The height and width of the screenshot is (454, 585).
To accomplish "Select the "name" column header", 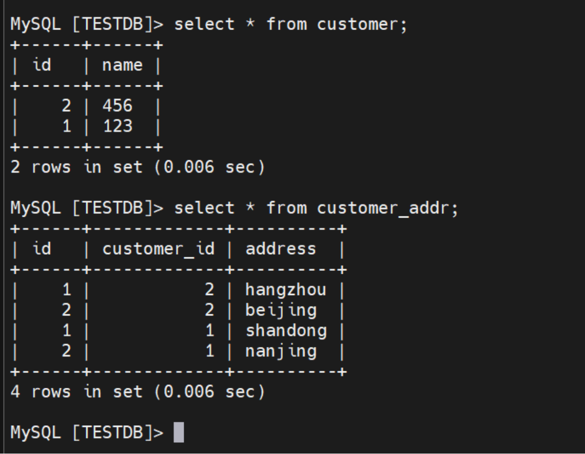I will click(122, 65).
